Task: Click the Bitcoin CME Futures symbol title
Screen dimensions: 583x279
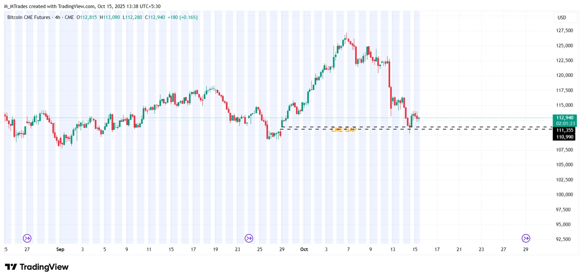Action: coord(29,17)
